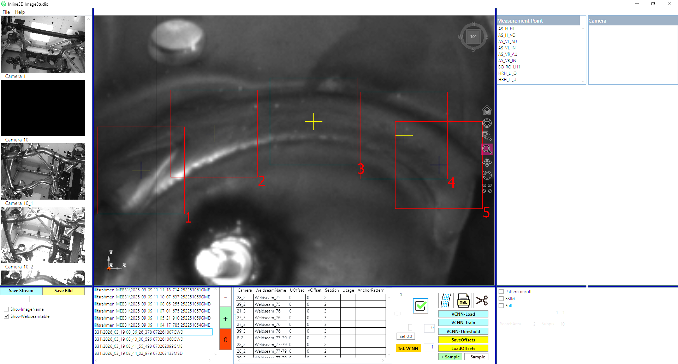Click the green checkmark confirm icon

coord(420,306)
